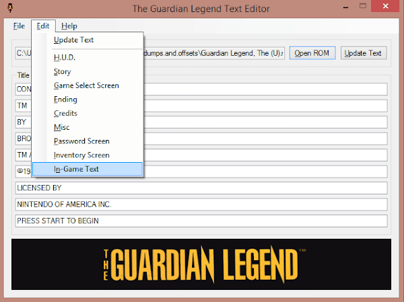Maximize the text editor window
This screenshot has height=302, width=404.
363,6
